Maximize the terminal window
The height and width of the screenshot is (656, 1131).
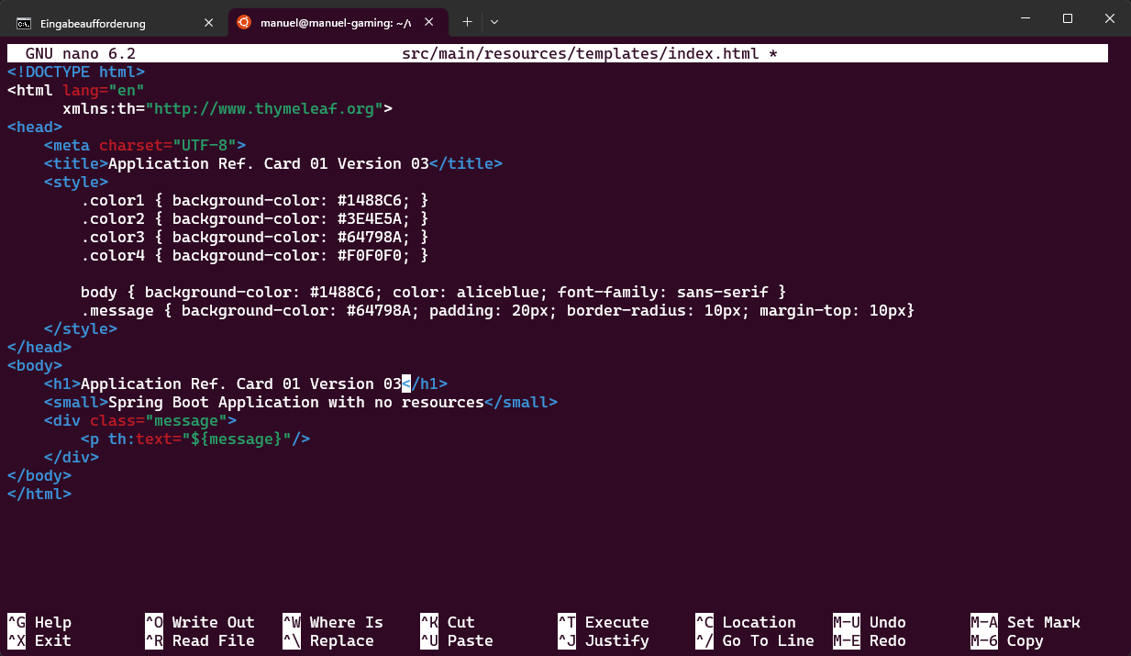(1068, 19)
